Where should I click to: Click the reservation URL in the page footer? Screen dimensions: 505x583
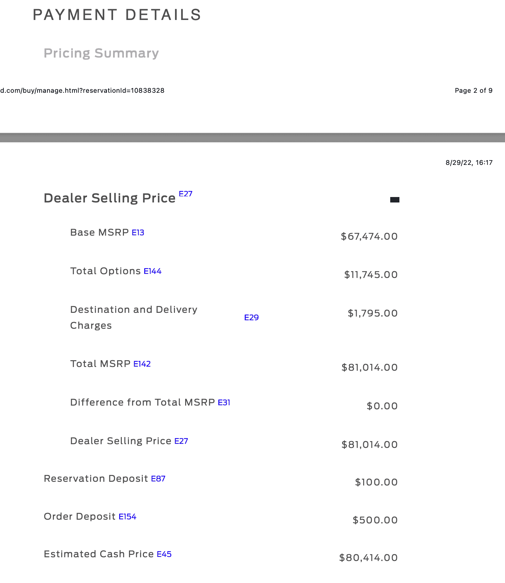point(82,90)
